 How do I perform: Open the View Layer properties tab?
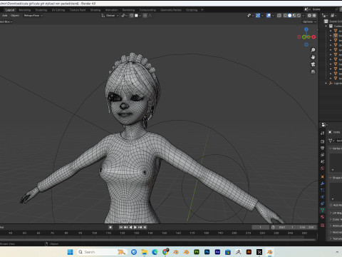click(x=322, y=155)
